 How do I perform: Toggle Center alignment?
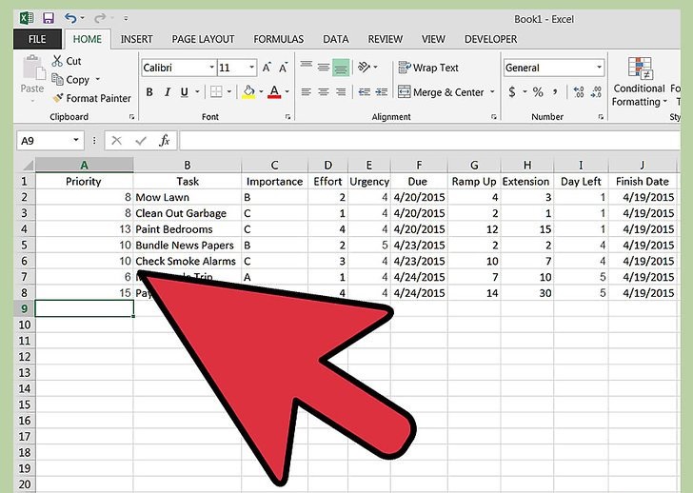coord(324,92)
